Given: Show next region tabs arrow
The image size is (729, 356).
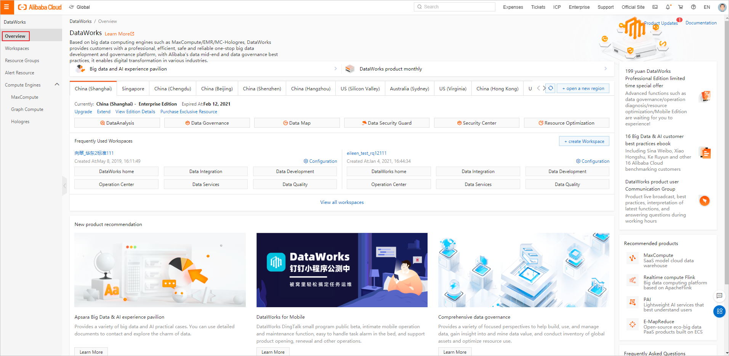Looking at the screenshot, I should pyautogui.click(x=544, y=88).
